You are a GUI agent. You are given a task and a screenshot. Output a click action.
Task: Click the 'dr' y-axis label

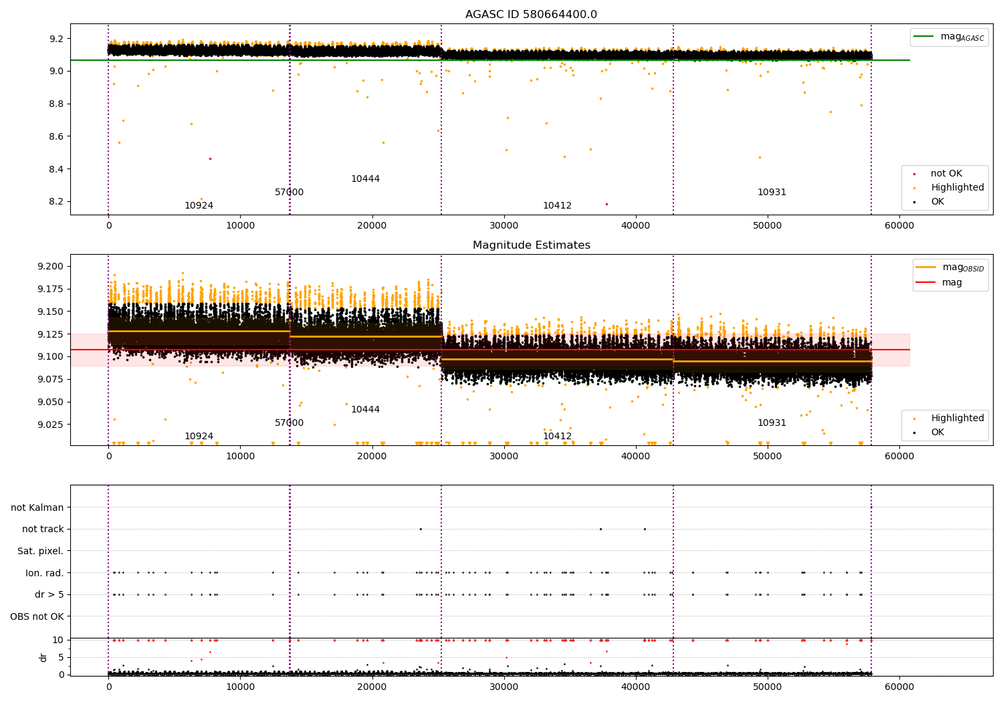(43, 658)
